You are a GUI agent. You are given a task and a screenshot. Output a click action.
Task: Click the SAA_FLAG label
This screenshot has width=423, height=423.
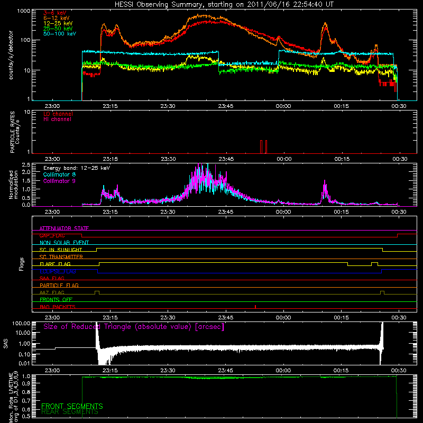pyautogui.click(x=52, y=278)
